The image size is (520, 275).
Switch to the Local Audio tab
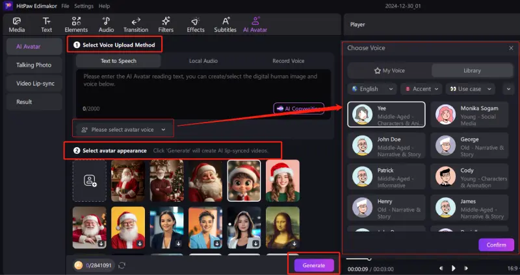(203, 61)
